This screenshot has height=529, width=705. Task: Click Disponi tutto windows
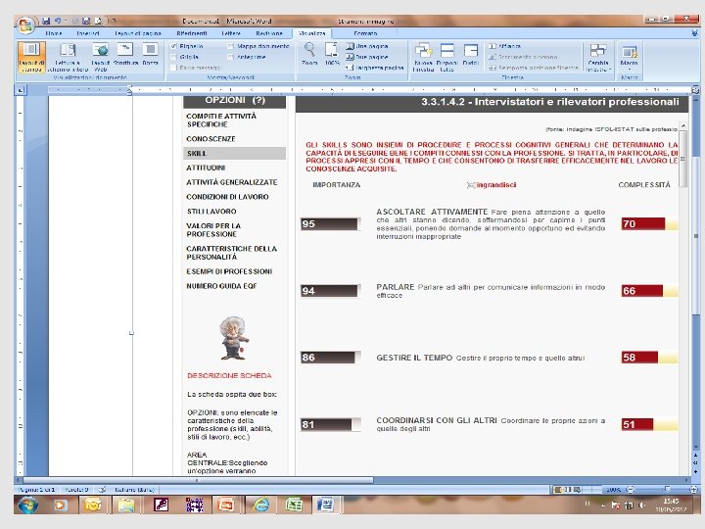click(446, 57)
